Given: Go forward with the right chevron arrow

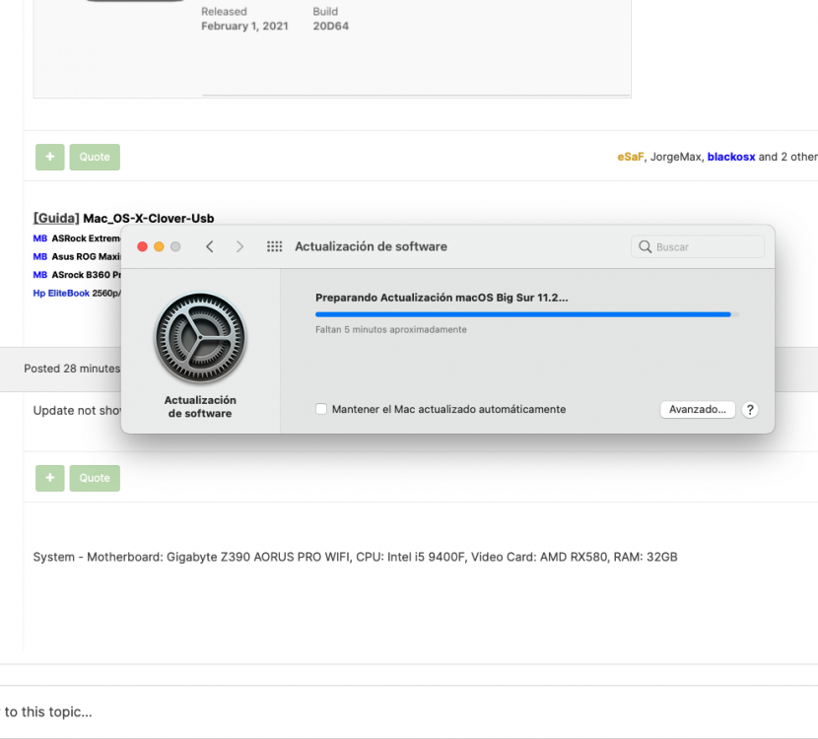Looking at the screenshot, I should [239, 246].
